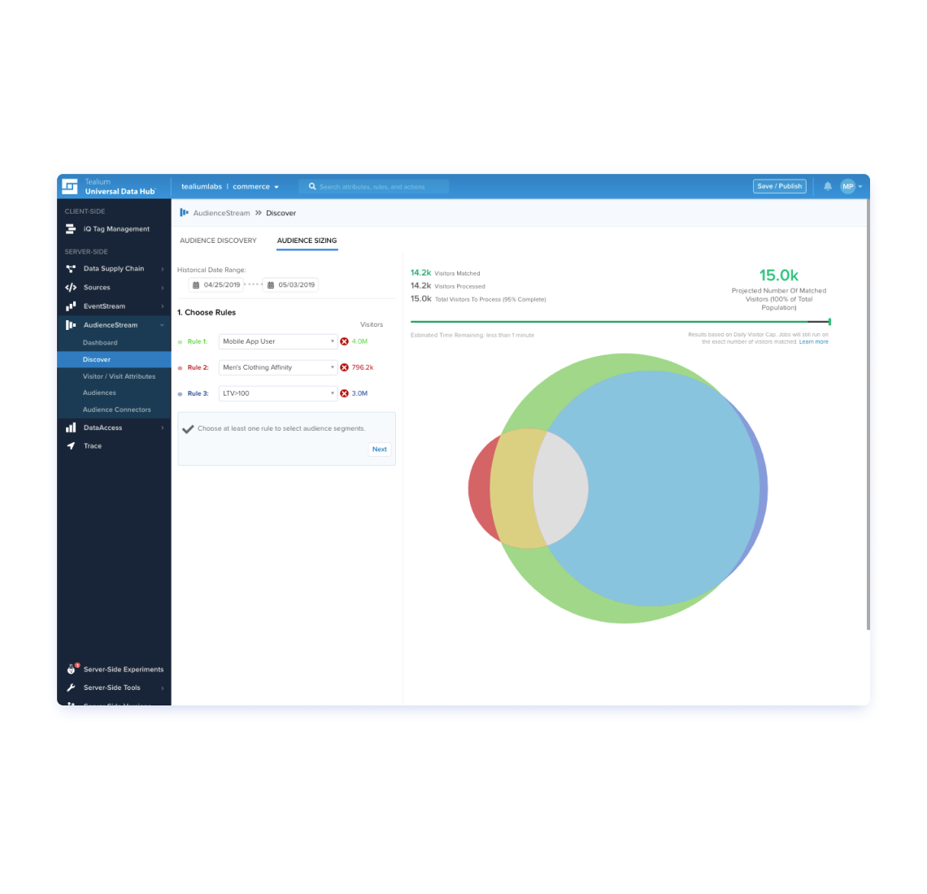
Task: Open the Rule 3 LTV>100 dropdown
Action: click(x=278, y=393)
